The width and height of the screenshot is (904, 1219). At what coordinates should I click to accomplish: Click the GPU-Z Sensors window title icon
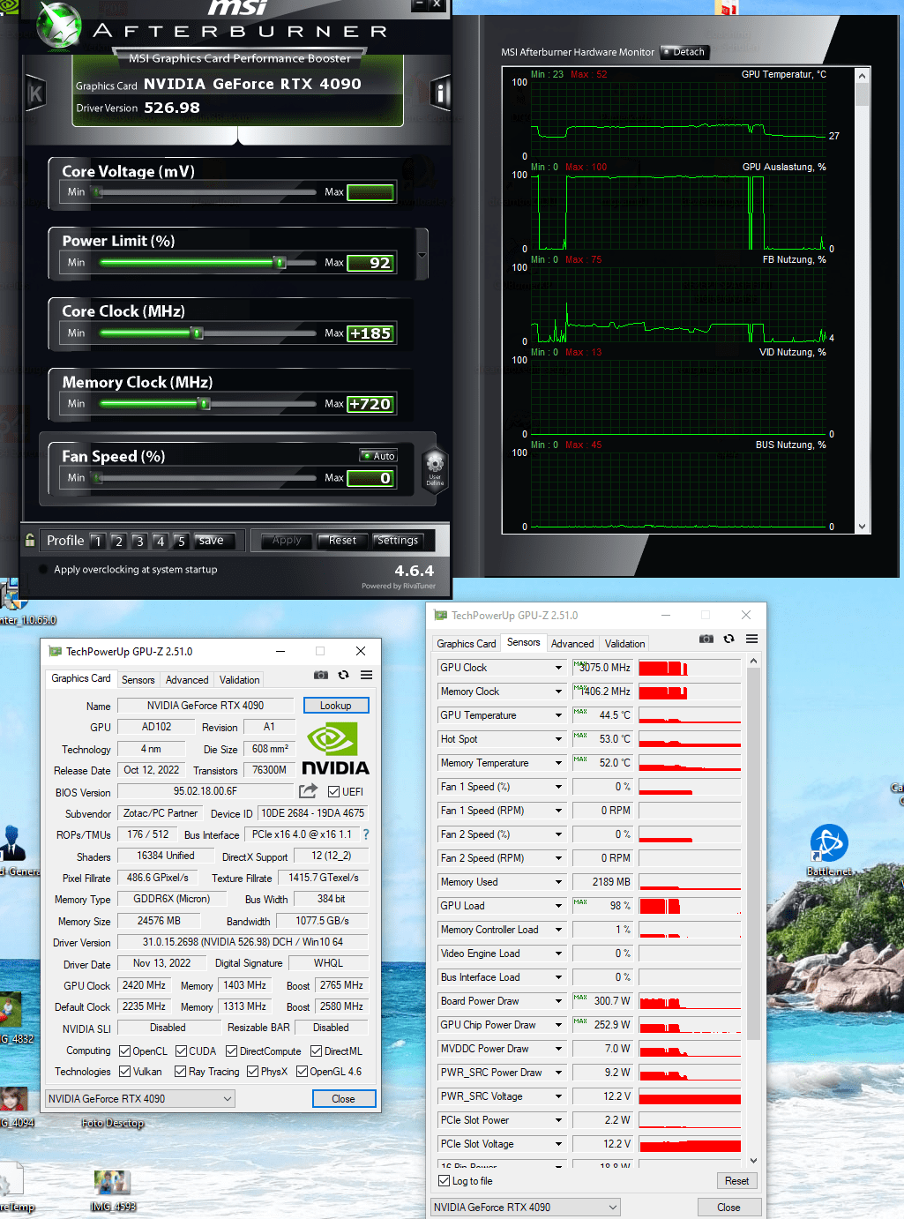click(441, 615)
